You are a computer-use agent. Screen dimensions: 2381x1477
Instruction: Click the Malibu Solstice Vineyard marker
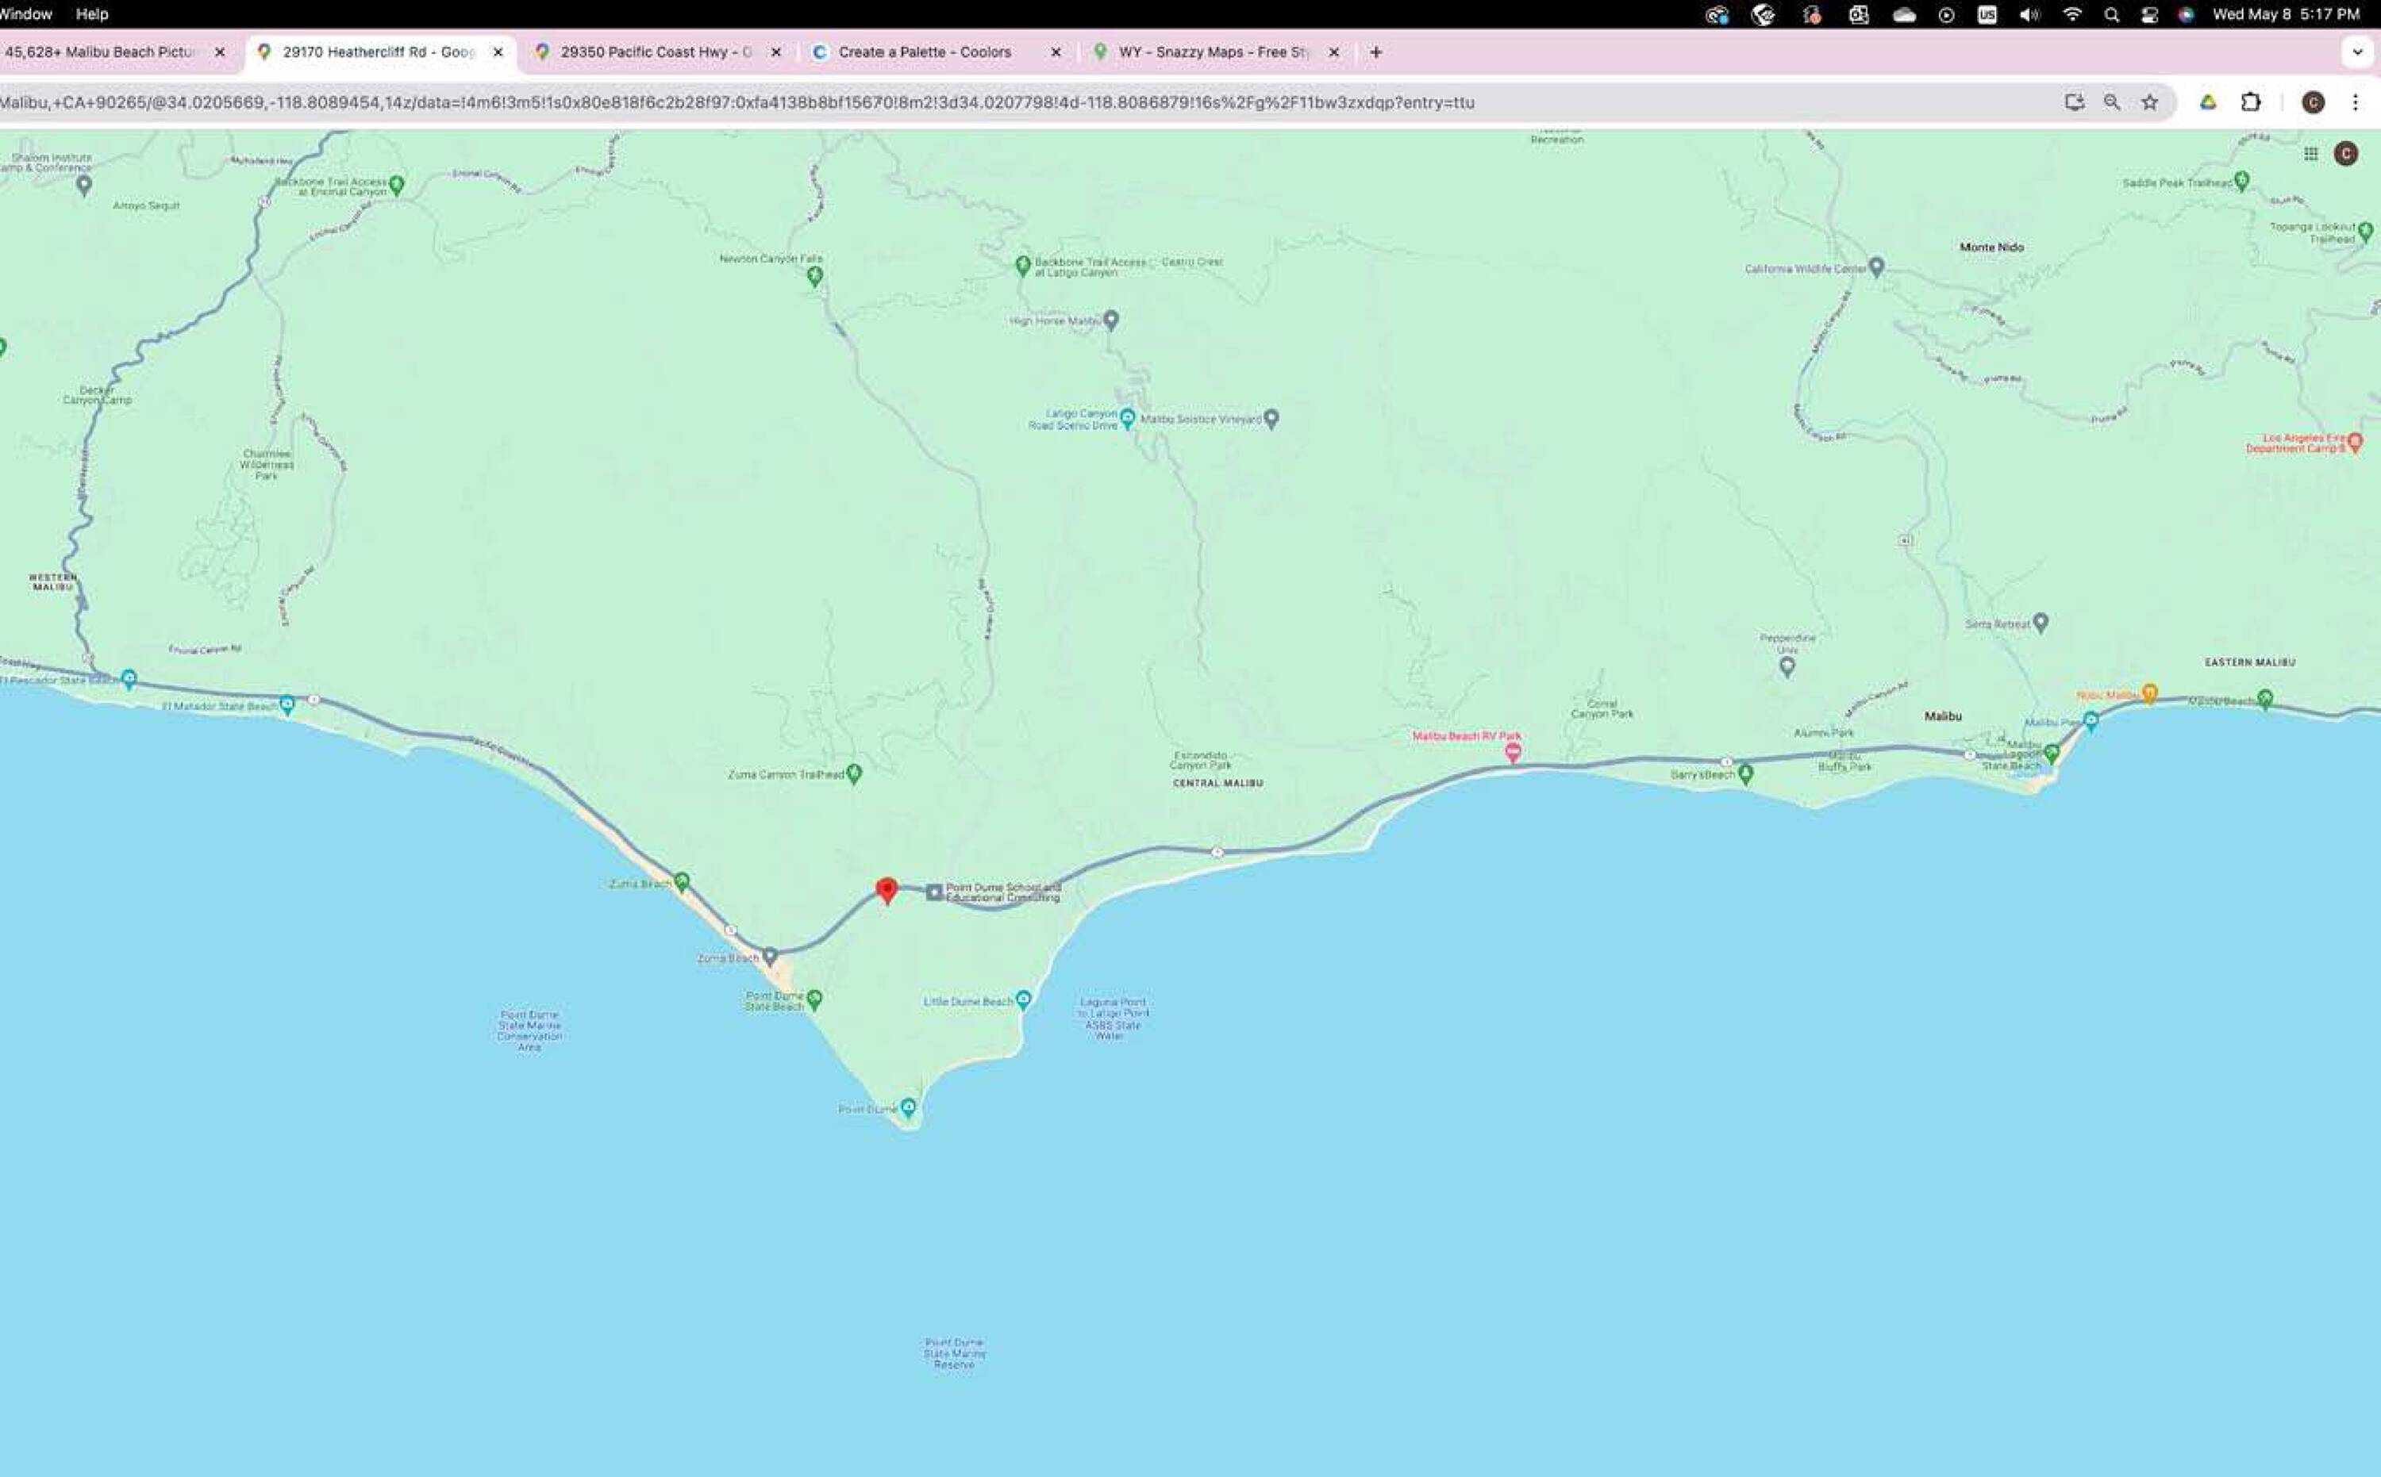pos(1271,418)
